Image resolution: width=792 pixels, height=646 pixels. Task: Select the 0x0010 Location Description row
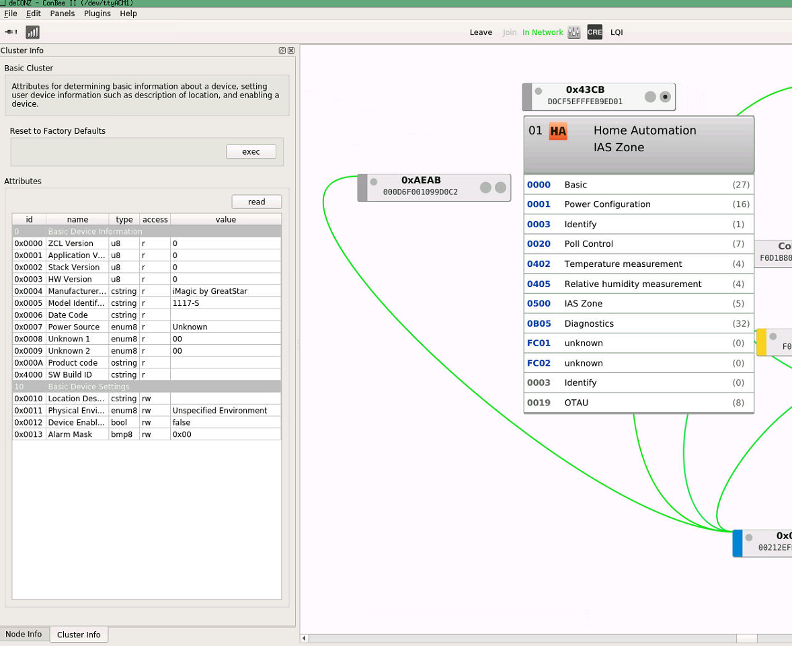click(147, 399)
